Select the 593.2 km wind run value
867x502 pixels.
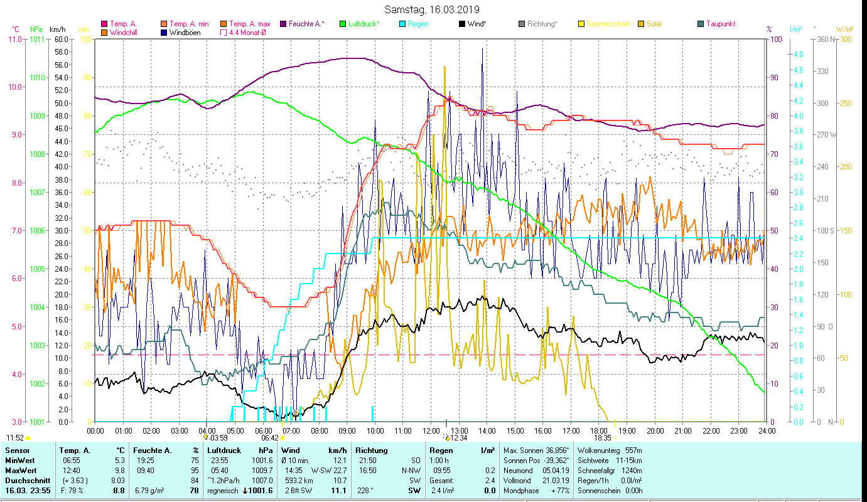point(299,481)
